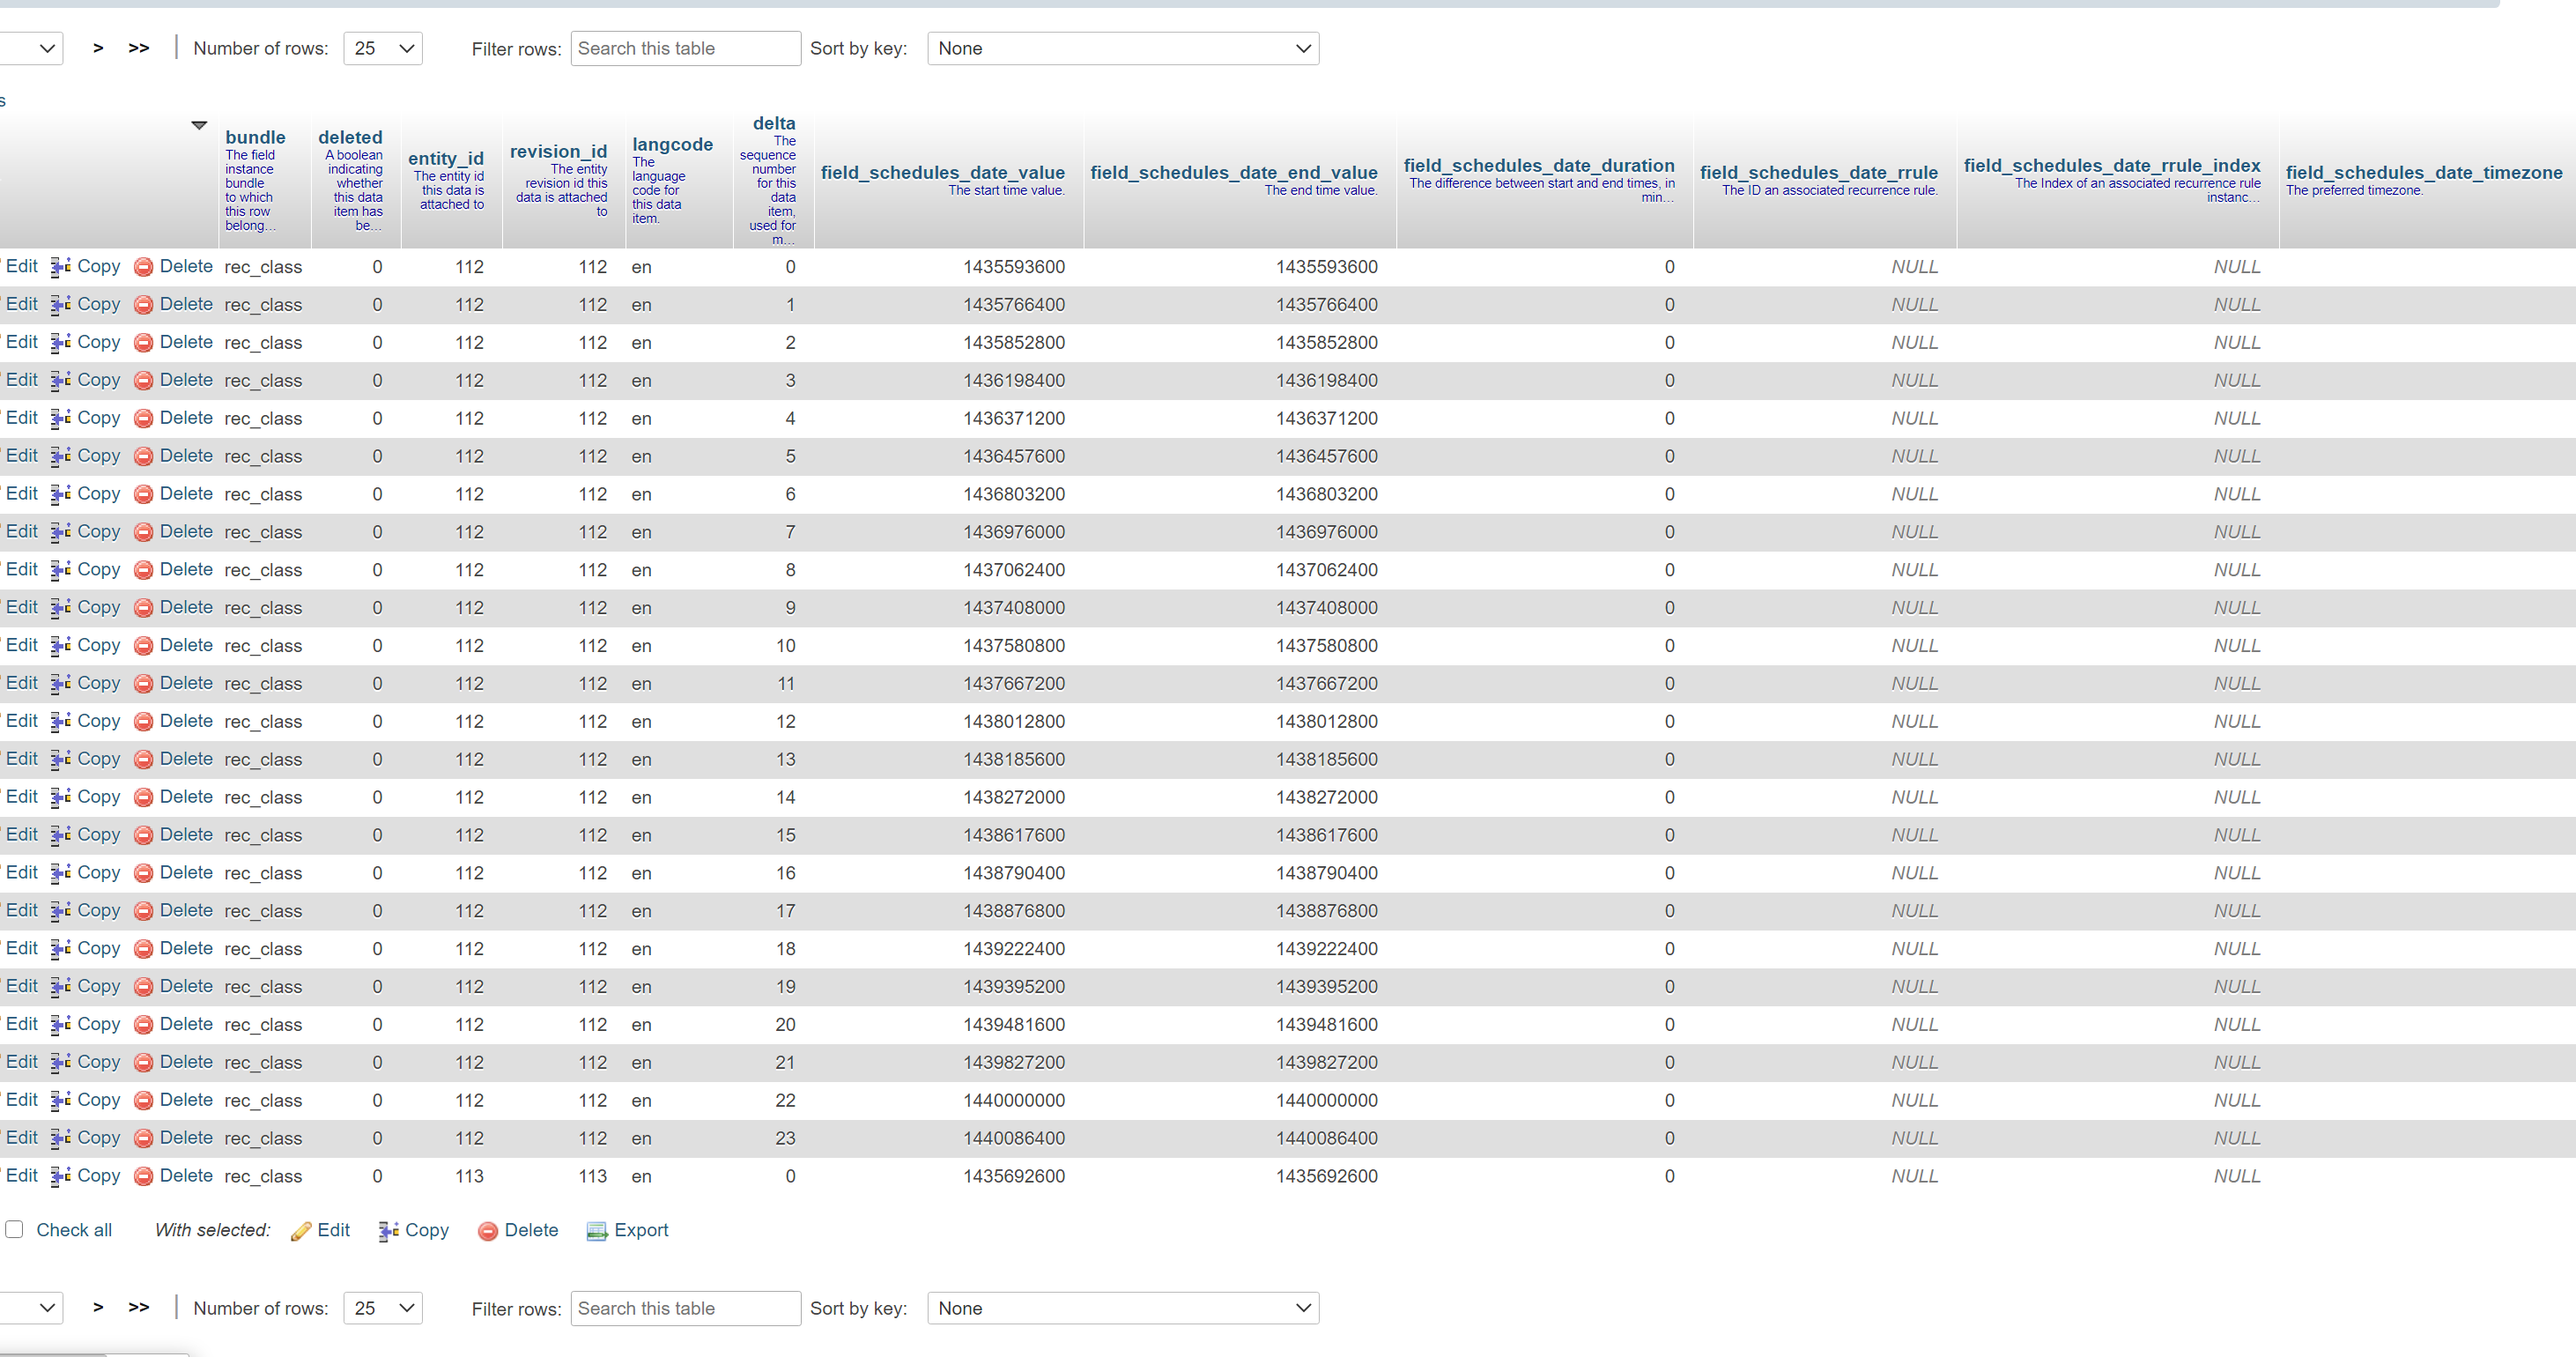Sort by field_schedules_date_value column header

click(x=942, y=172)
